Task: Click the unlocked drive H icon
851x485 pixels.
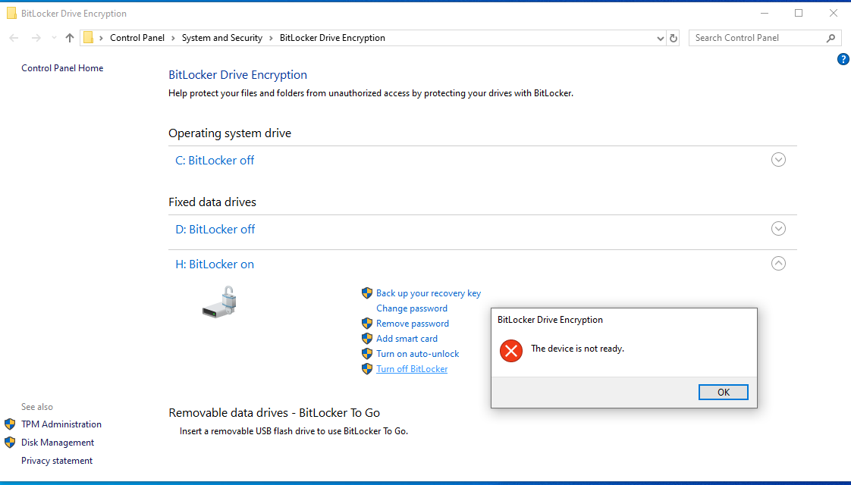Action: 220,302
